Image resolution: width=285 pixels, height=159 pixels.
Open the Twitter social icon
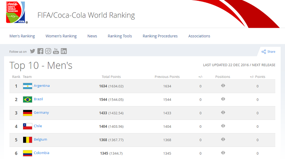coord(32,51)
